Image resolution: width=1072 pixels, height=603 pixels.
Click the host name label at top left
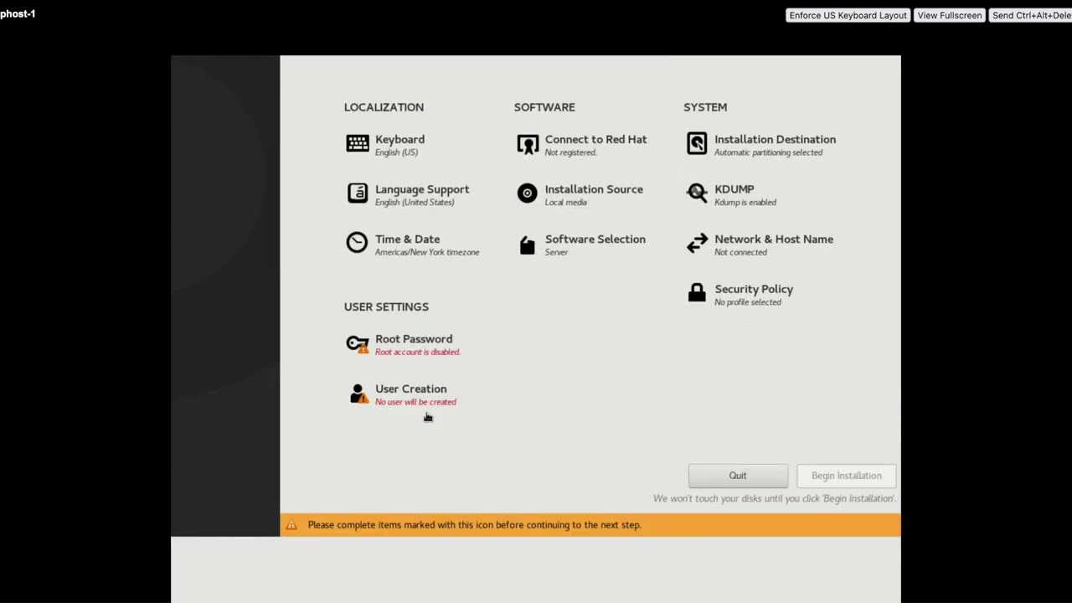coord(18,14)
